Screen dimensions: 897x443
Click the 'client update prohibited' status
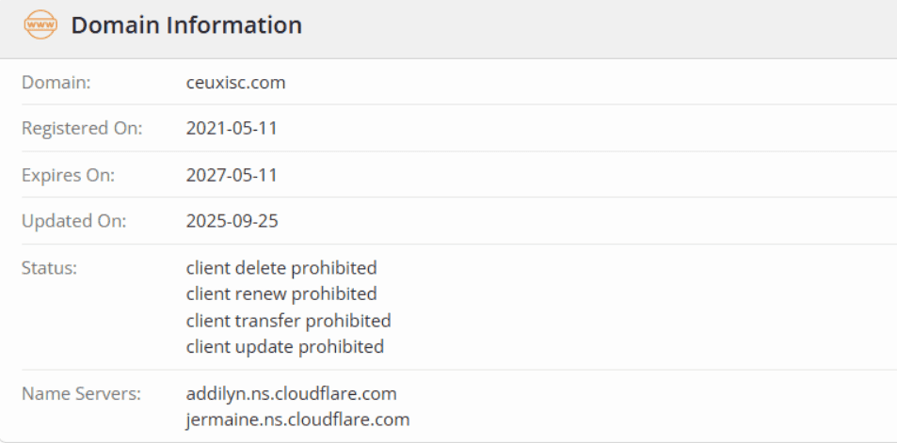285,347
